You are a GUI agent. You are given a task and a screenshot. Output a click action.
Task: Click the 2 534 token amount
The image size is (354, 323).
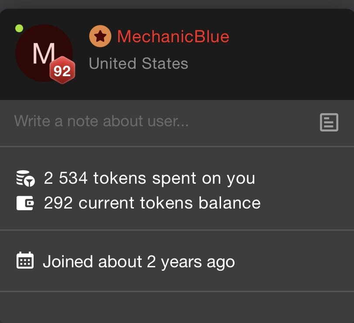pos(66,178)
